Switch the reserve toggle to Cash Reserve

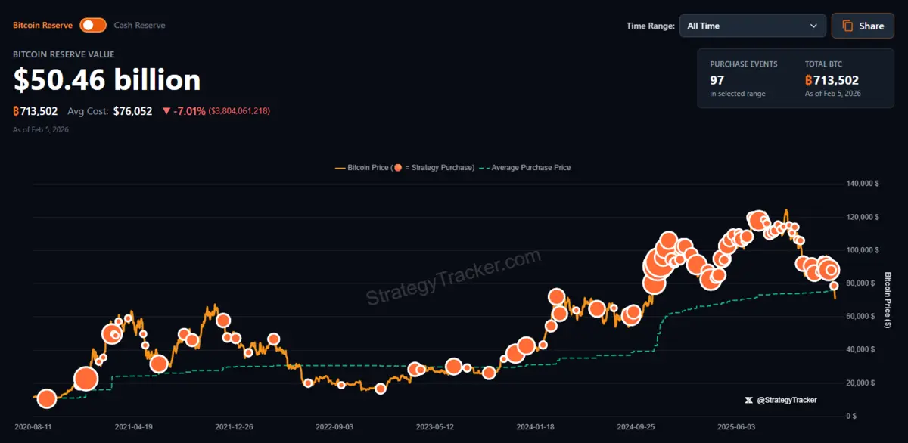point(93,25)
